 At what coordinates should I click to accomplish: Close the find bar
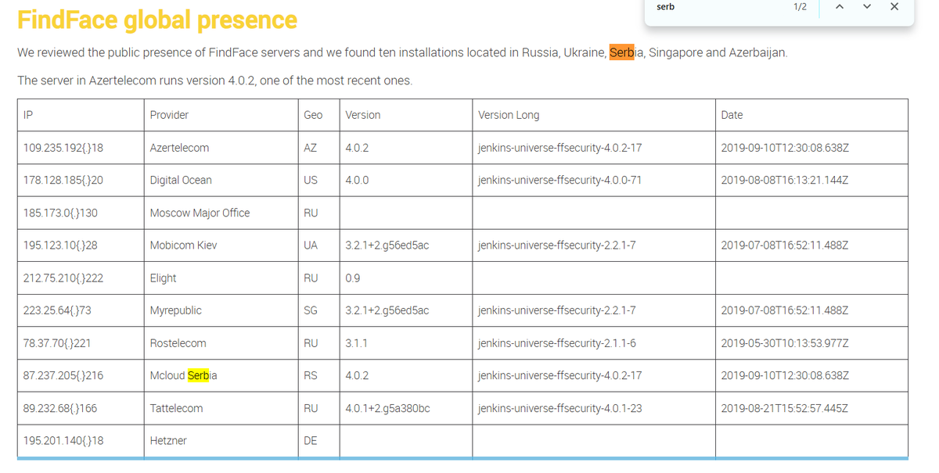tap(894, 7)
